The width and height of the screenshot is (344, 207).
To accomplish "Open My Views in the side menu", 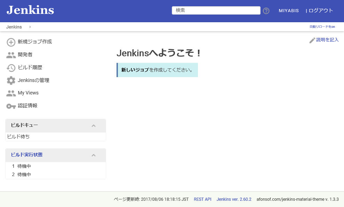I will point(28,93).
